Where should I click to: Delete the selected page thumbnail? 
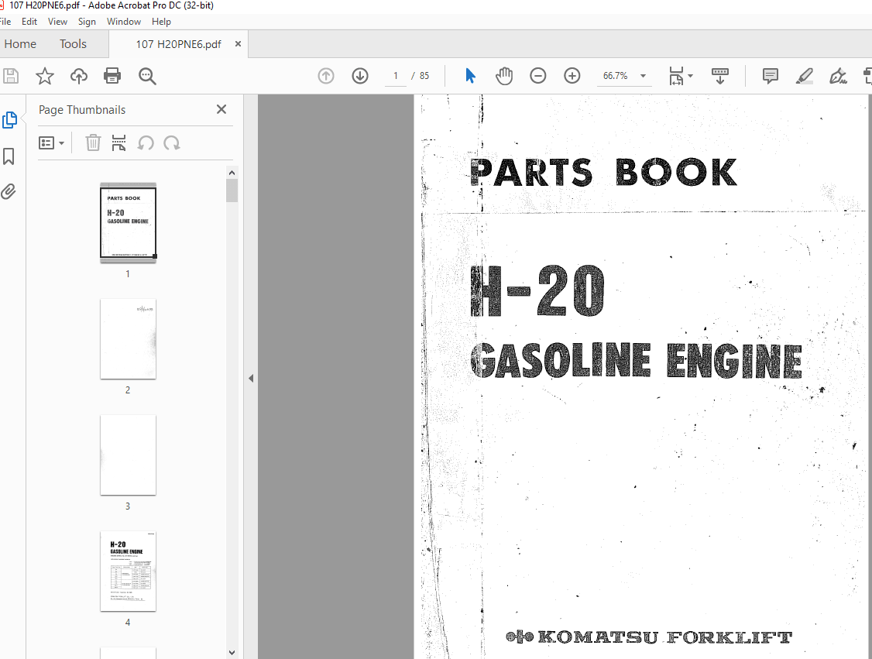click(x=93, y=142)
